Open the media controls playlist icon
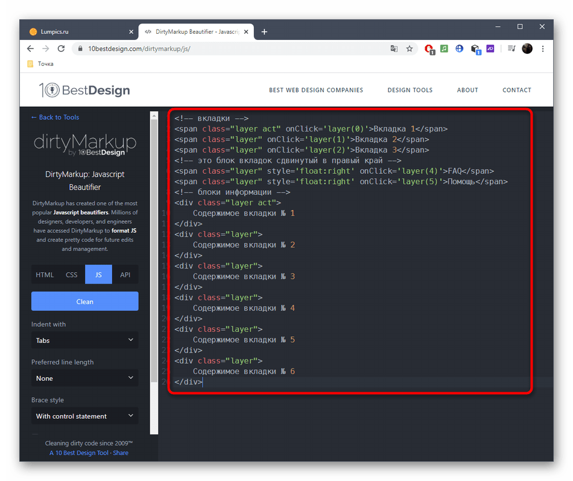Image resolution: width=573 pixels, height=481 pixels. click(511, 49)
